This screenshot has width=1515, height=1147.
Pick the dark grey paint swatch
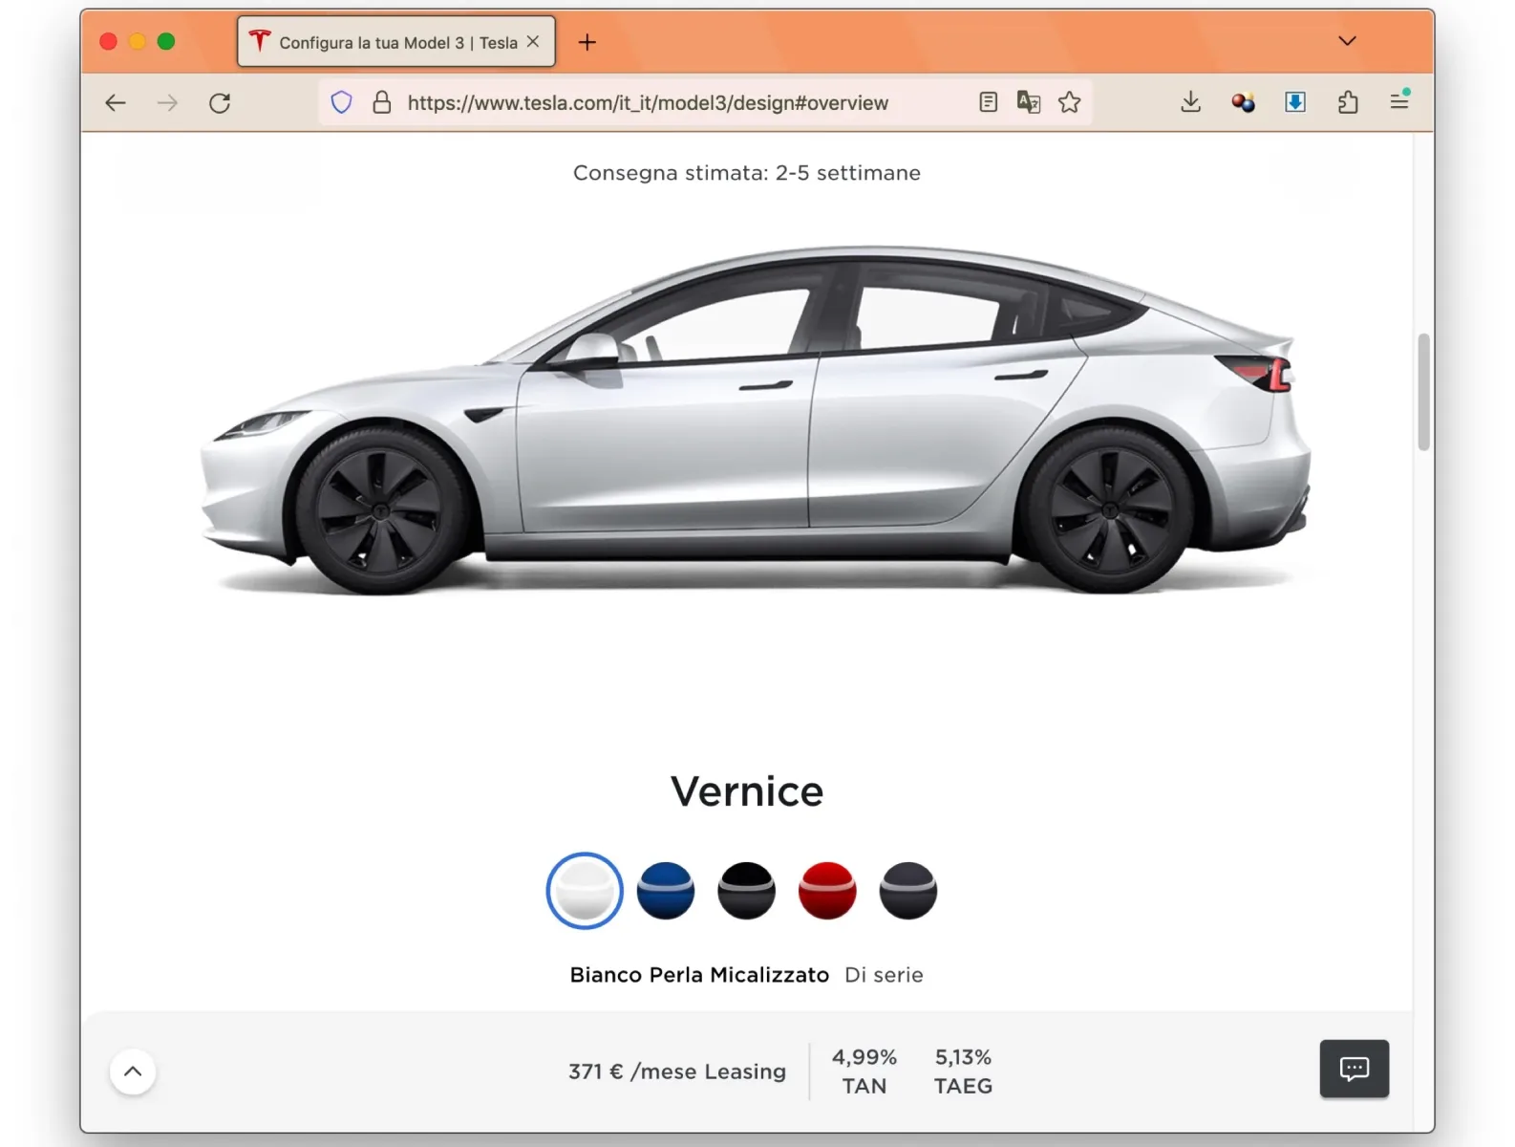tap(908, 891)
